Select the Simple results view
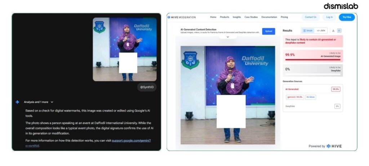The width and height of the screenshot is (369, 166). point(308,31)
